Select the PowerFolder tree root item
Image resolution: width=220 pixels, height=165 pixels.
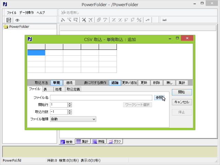(x=19, y=27)
